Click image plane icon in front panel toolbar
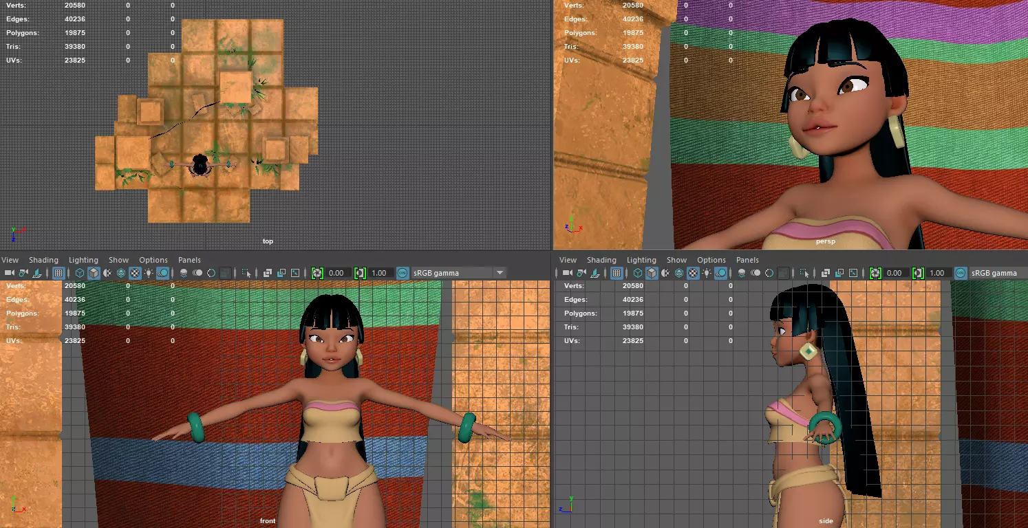Image resolution: width=1028 pixels, height=528 pixels. [36, 273]
